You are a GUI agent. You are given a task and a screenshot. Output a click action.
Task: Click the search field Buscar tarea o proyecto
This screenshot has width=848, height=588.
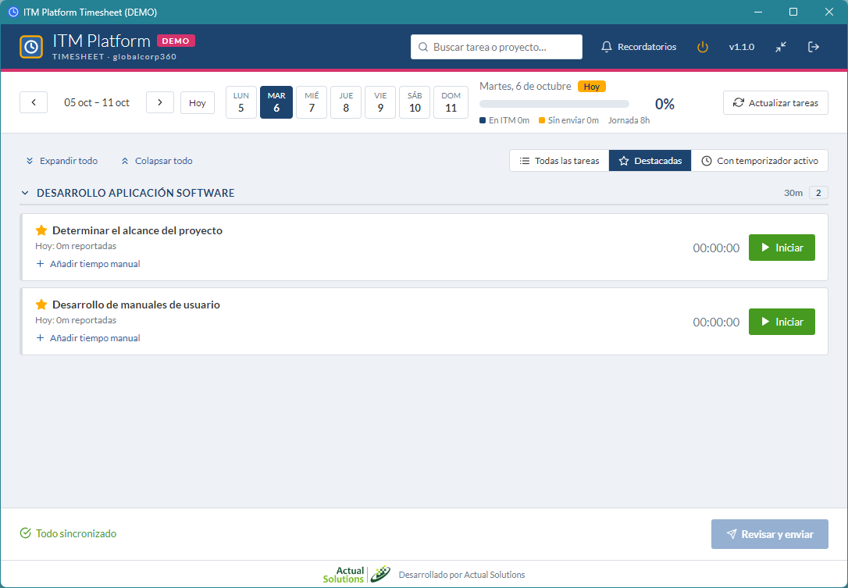(497, 47)
